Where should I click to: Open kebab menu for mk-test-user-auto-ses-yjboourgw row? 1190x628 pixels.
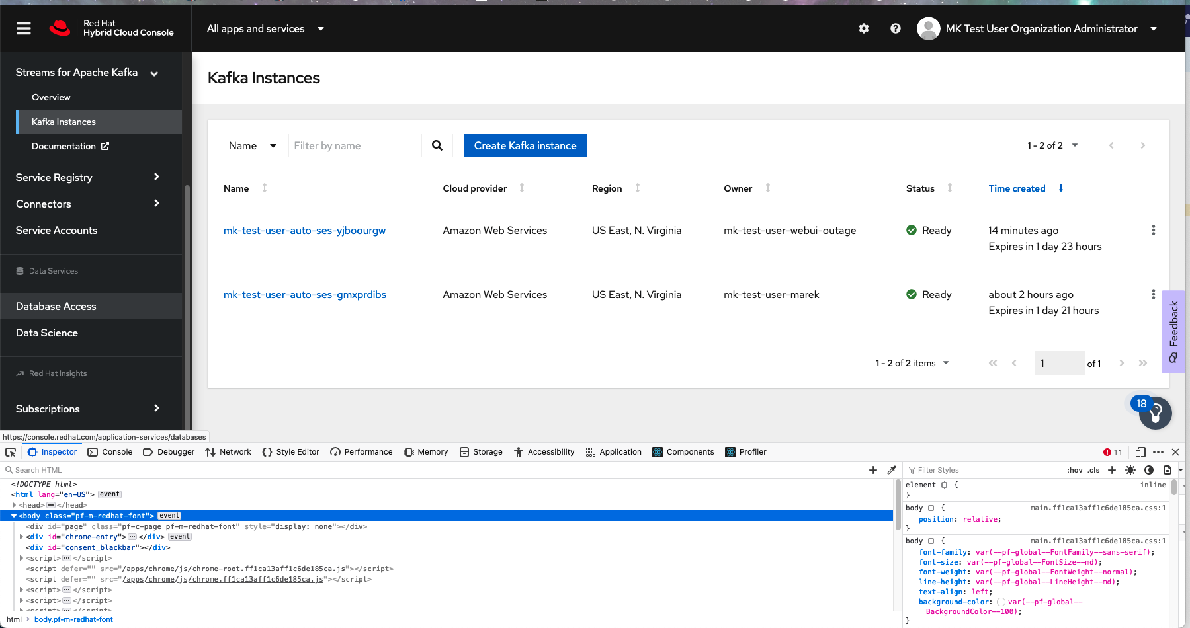[1153, 230]
